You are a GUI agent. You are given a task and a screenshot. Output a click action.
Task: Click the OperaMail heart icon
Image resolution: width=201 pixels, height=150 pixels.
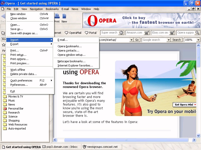66,33
